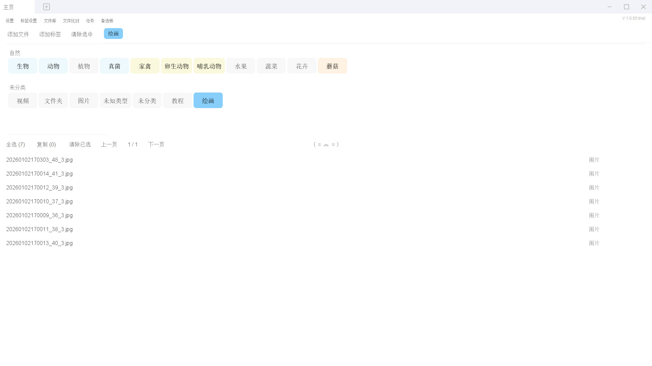Screen dimensions: 652x366
Task: Toggle the 生物 tag filter
Action: [x=22, y=66]
